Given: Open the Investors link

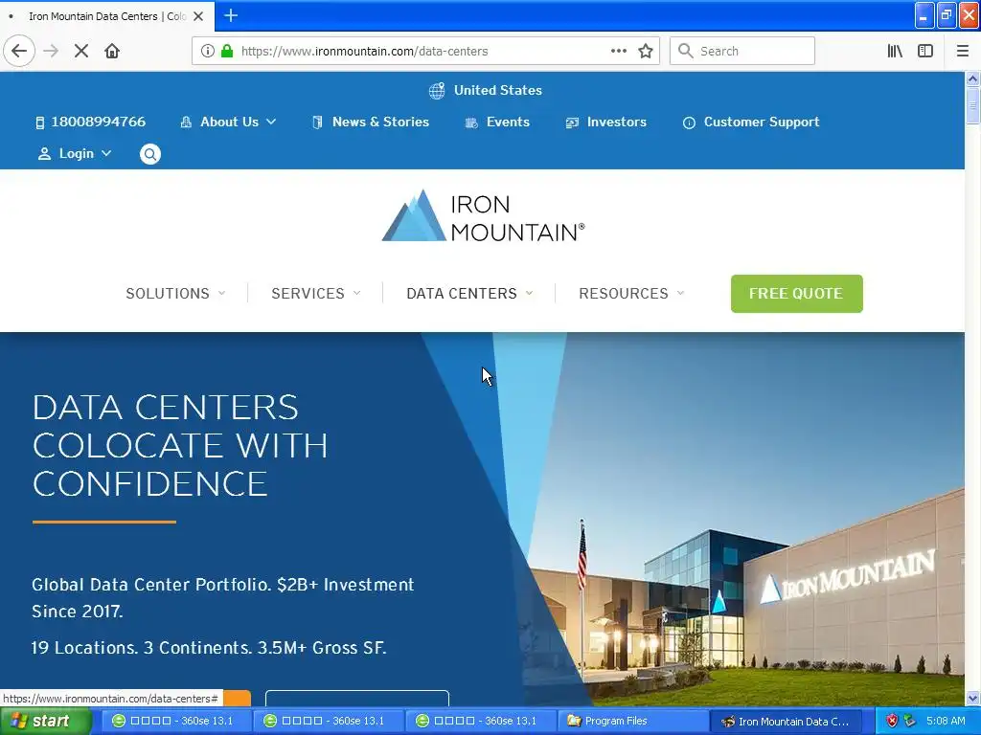Looking at the screenshot, I should [x=616, y=122].
